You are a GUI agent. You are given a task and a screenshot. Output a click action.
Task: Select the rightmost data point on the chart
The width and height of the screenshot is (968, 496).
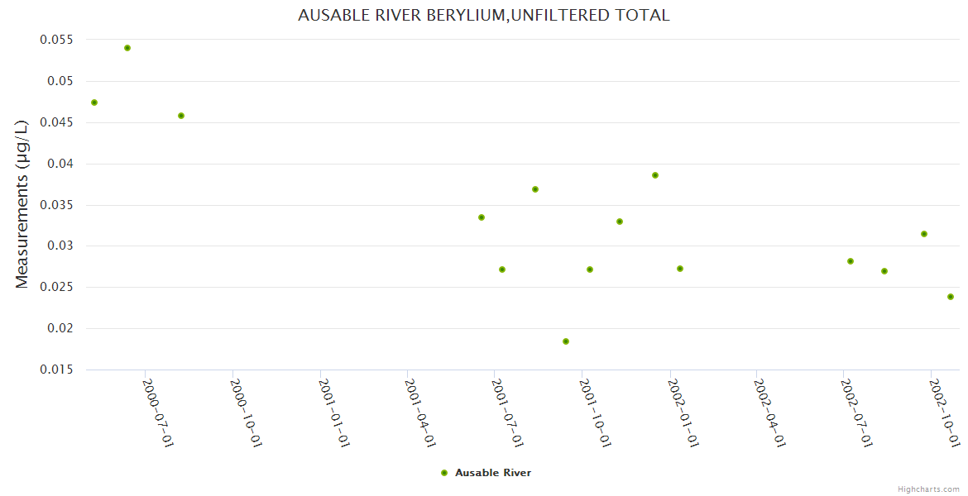[951, 297]
